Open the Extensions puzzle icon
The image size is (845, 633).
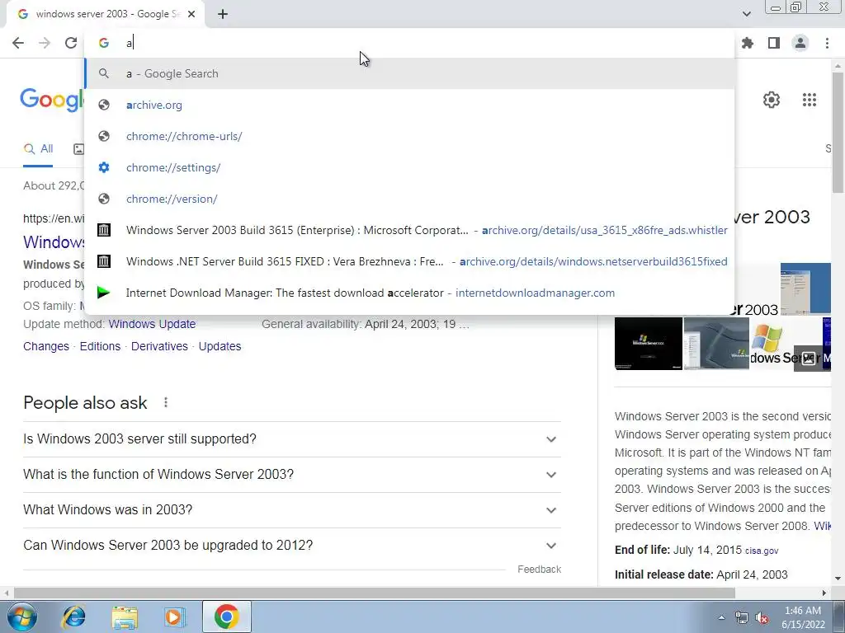point(748,43)
